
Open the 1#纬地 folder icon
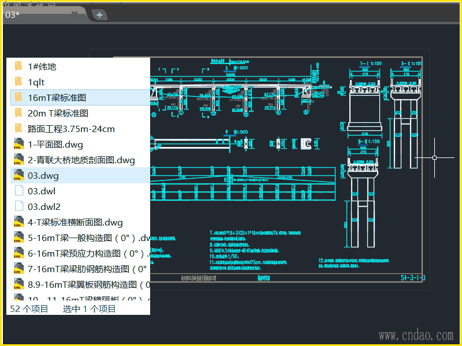coord(18,66)
